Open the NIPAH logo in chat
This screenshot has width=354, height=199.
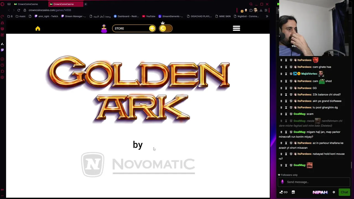point(320,192)
